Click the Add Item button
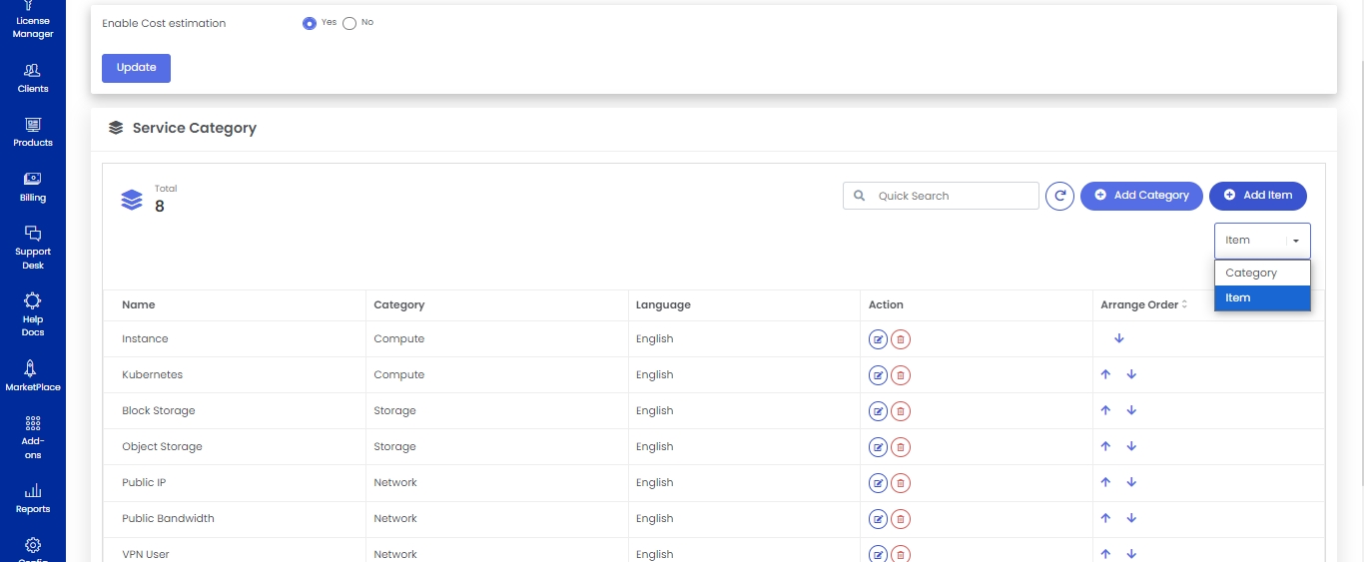This screenshot has height=562, width=1364. pos(1258,196)
